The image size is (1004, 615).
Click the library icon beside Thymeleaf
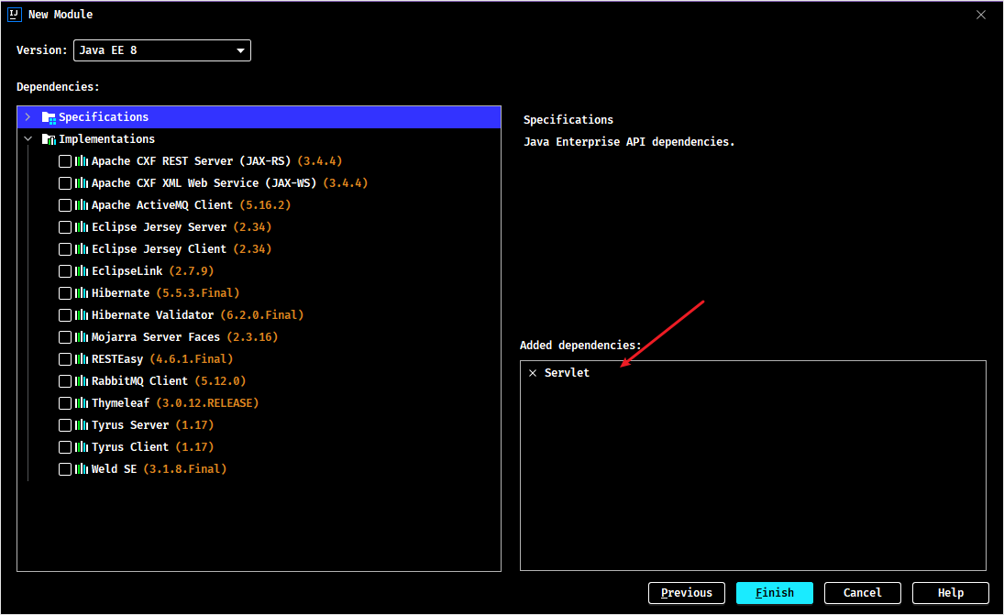point(82,403)
